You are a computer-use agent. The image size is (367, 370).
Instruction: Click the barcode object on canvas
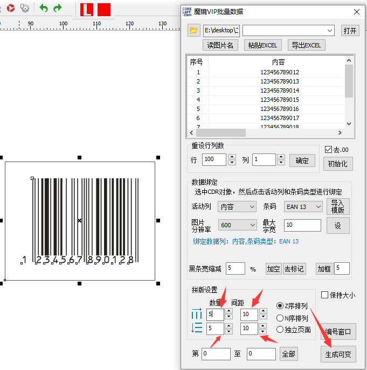pos(80,221)
